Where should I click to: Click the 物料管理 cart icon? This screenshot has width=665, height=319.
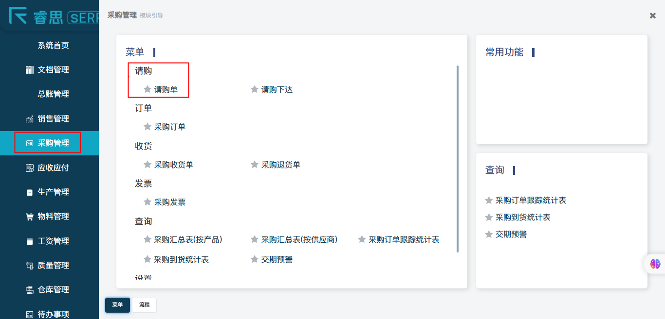tap(29, 217)
